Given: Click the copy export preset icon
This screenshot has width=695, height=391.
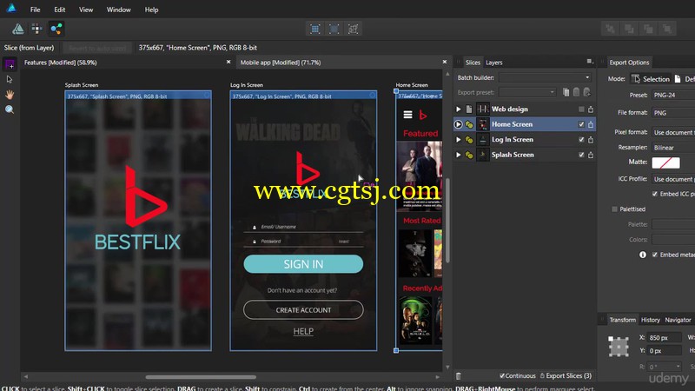Looking at the screenshot, I should coord(566,92).
